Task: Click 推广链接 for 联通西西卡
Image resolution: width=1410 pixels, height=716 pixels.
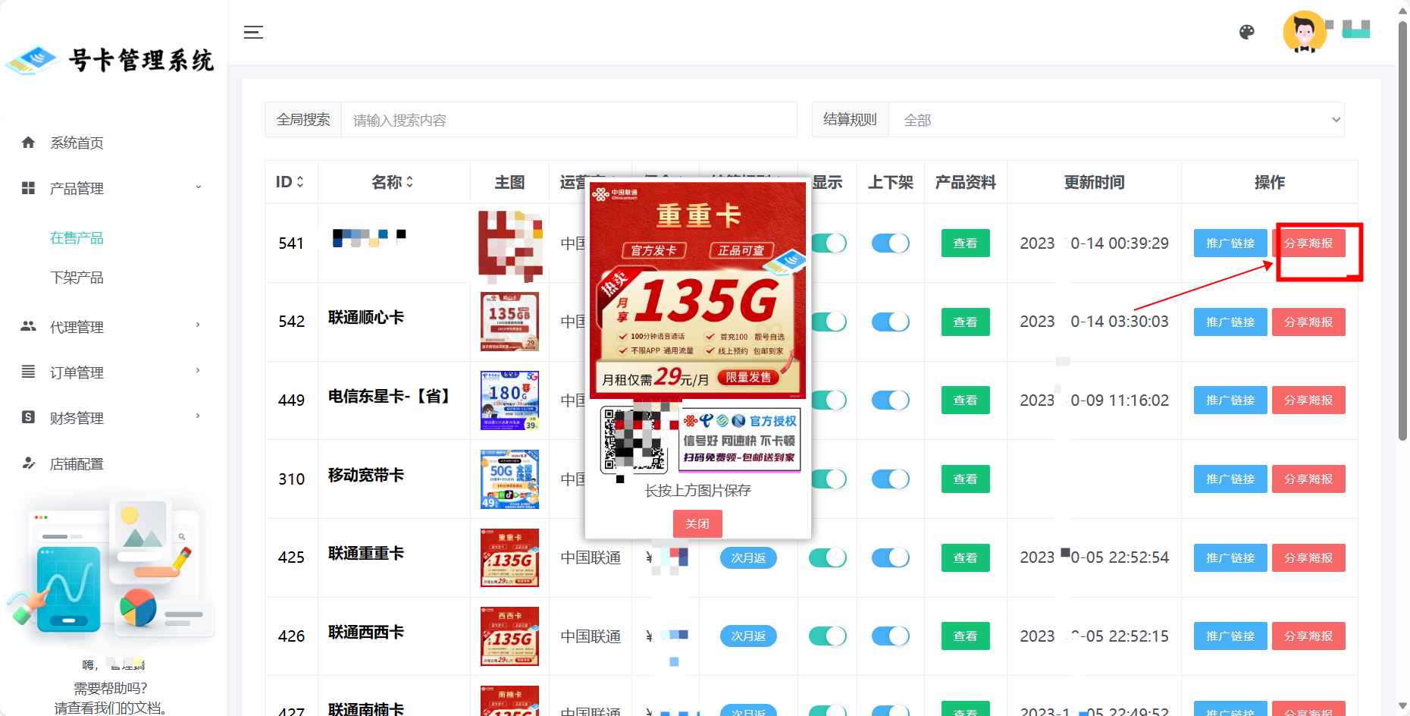Action: pyautogui.click(x=1230, y=636)
